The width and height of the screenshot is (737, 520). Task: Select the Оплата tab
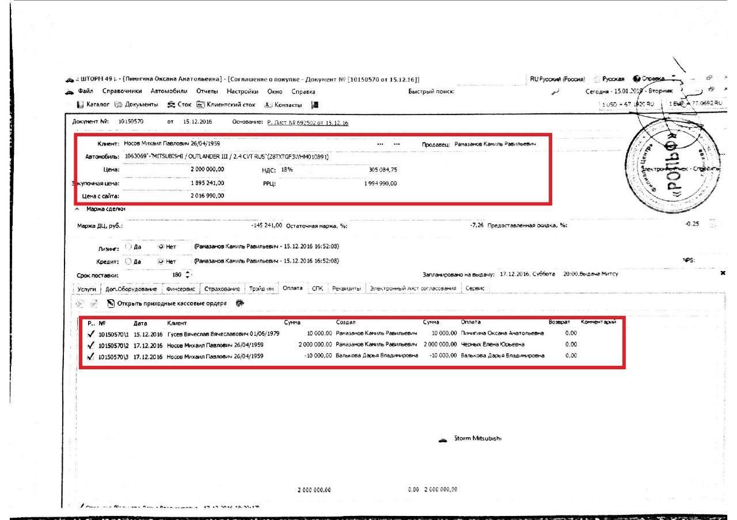click(x=294, y=288)
